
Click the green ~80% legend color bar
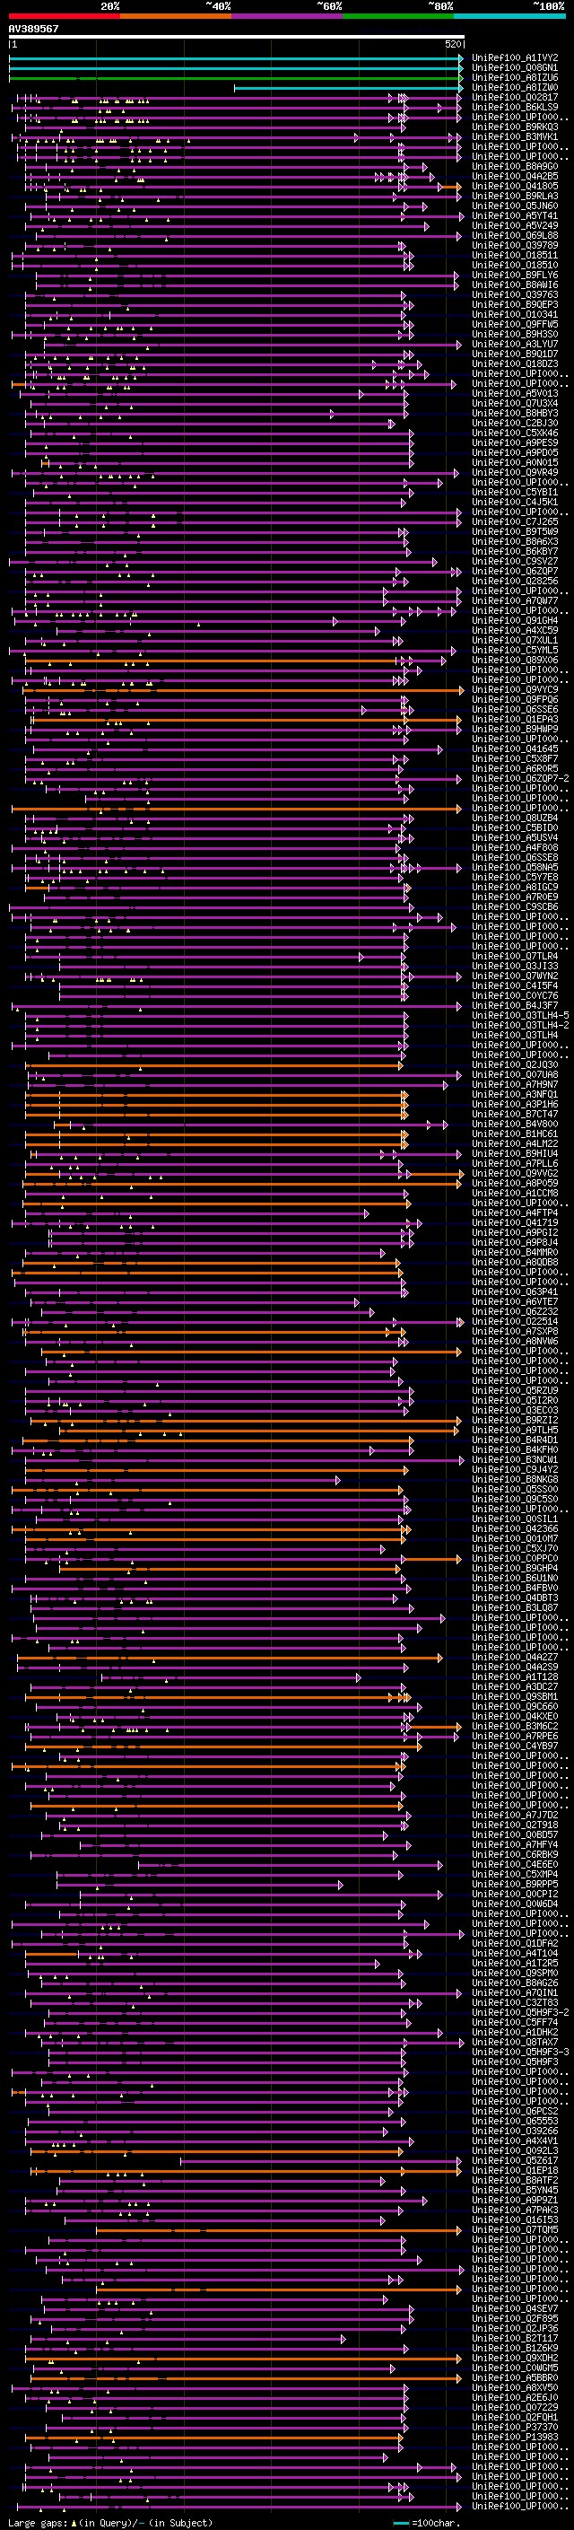[x=398, y=16]
